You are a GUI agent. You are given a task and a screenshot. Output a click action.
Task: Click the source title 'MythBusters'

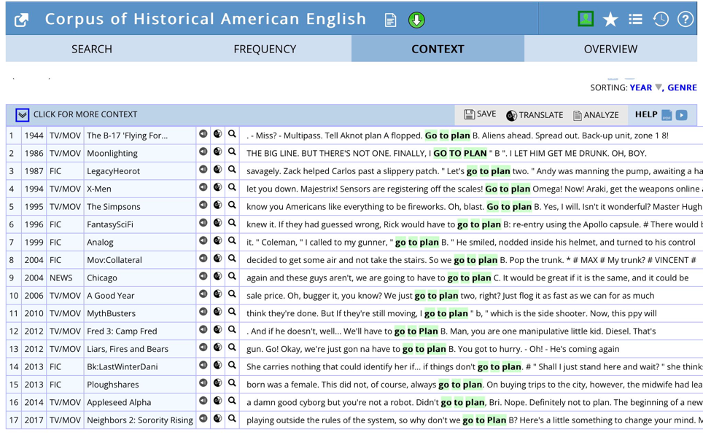(111, 313)
